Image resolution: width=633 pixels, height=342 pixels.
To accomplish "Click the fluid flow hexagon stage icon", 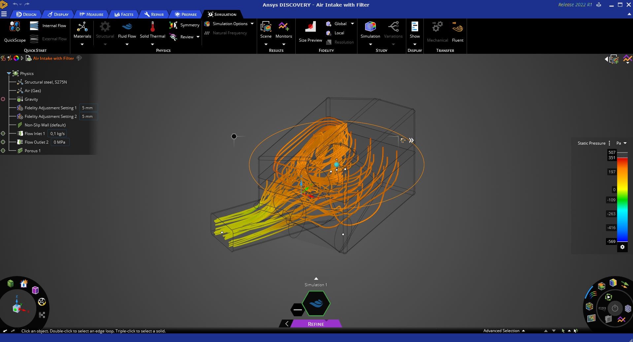I will pyautogui.click(x=316, y=303).
